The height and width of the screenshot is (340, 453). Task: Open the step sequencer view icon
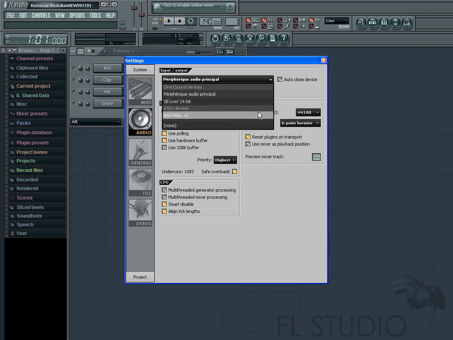tap(372, 23)
